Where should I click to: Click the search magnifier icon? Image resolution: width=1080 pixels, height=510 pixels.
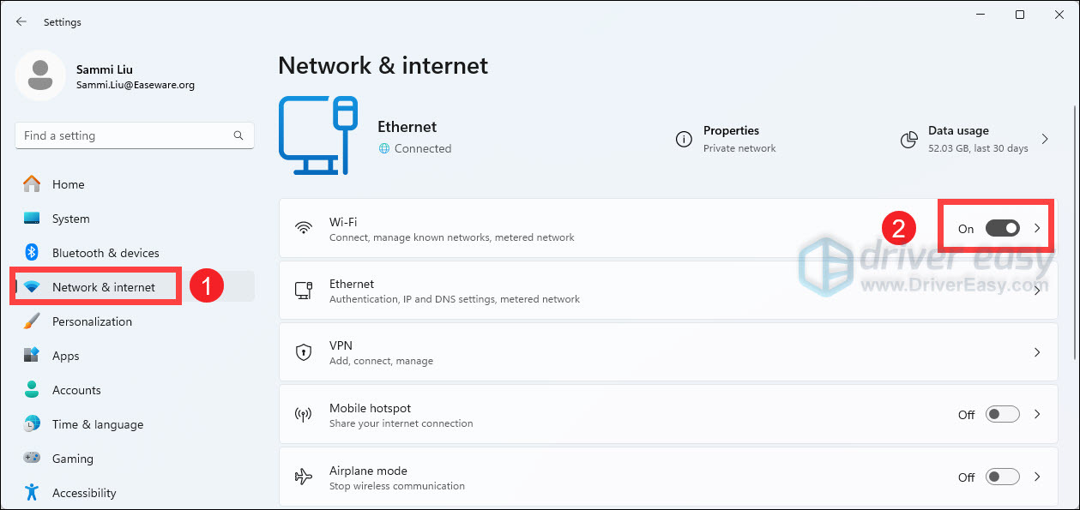click(238, 135)
